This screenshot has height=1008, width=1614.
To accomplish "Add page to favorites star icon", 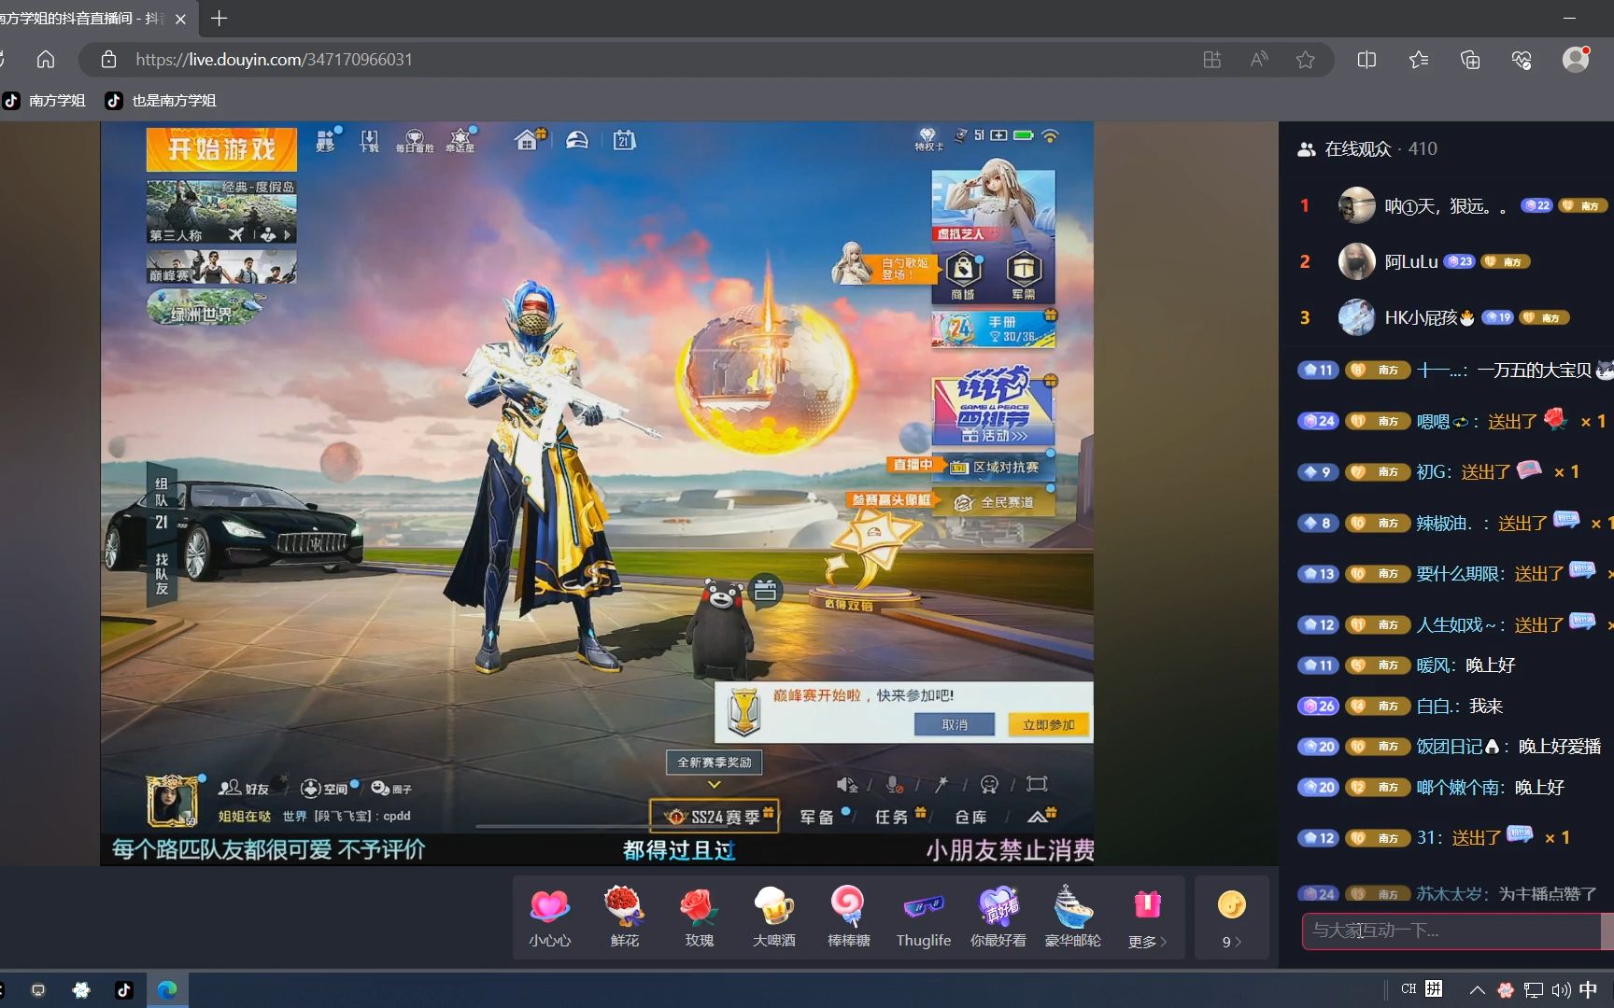I will (x=1305, y=60).
